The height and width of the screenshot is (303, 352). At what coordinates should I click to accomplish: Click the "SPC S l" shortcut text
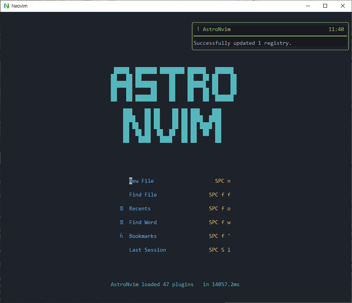point(220,250)
